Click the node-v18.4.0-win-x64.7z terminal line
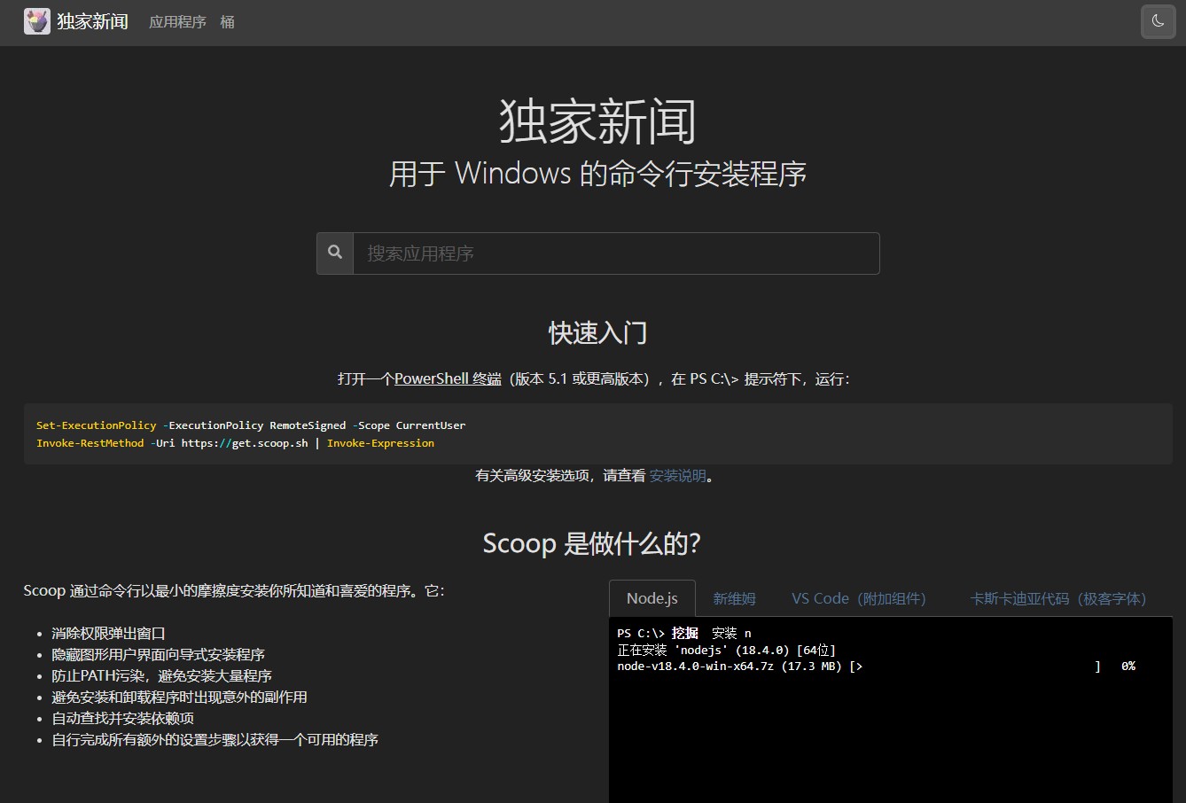The image size is (1186, 803). (x=877, y=667)
